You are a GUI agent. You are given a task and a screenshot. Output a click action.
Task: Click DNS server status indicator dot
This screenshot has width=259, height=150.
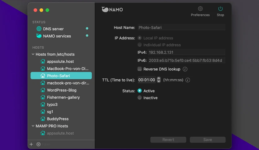87,29
